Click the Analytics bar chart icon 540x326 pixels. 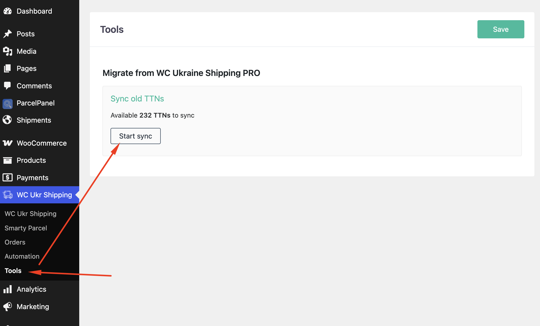8,289
